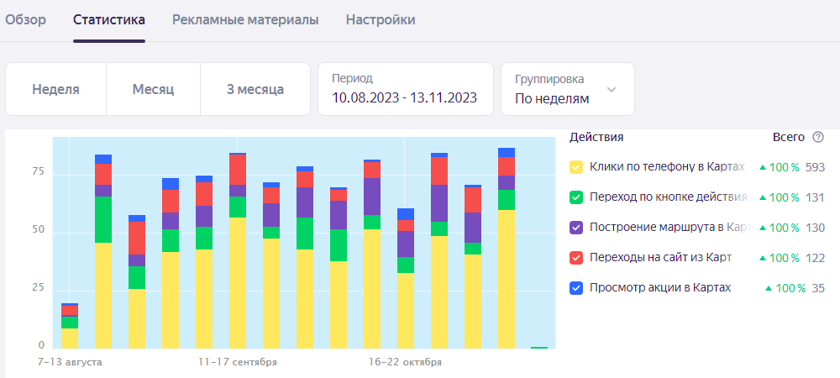Switch to the Обзор tab
840x378 pixels.
(26, 19)
